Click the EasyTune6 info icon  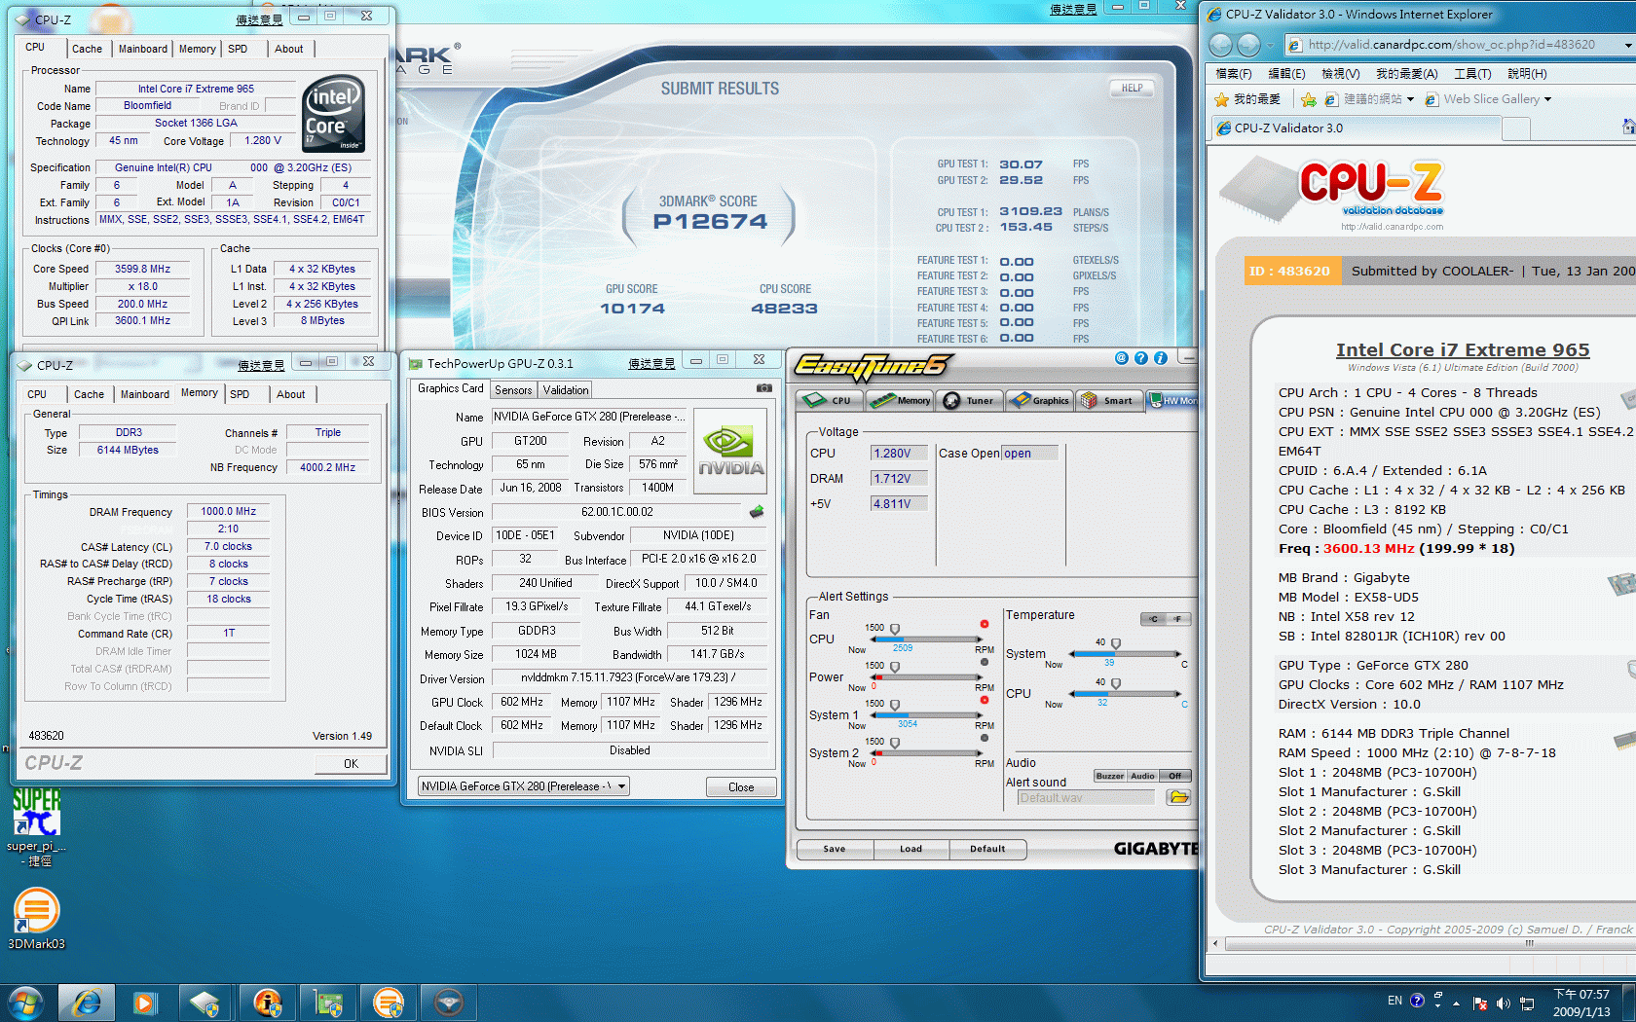point(1161,358)
